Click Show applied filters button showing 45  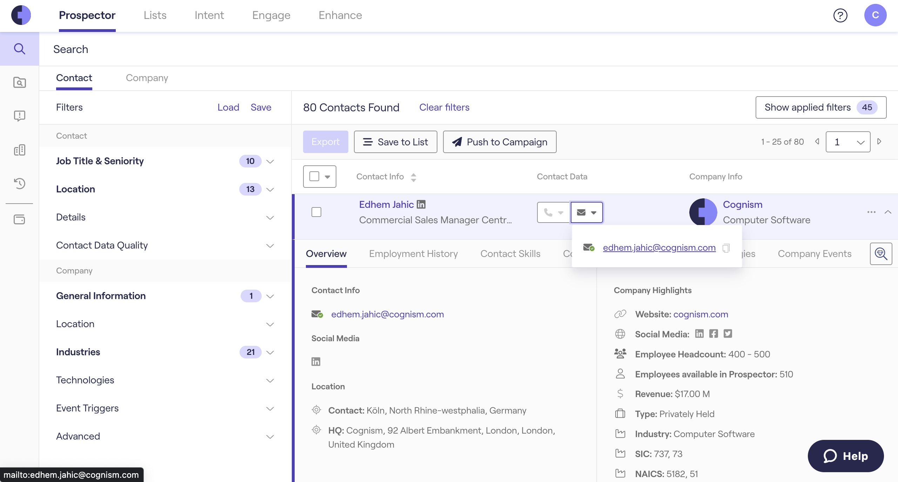pos(822,107)
